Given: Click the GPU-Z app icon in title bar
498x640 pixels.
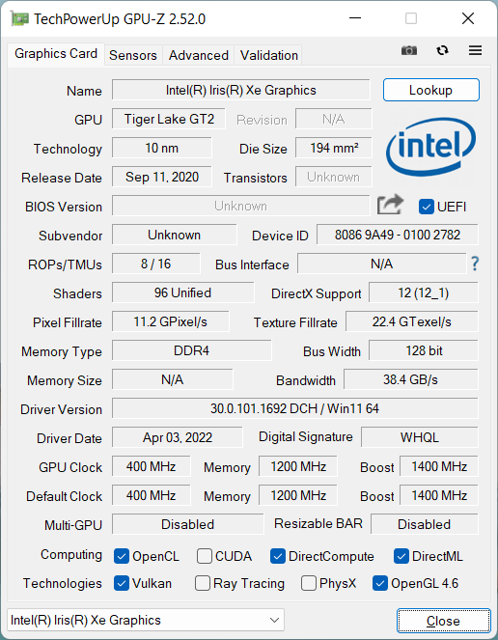Looking at the screenshot, I should pos(19,19).
